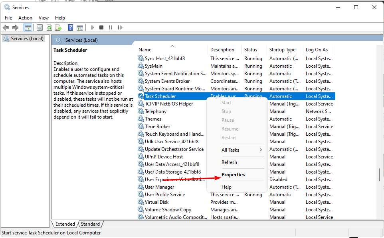Switch to the Extended tab
Screen dimensions: 384x238
[65, 224]
